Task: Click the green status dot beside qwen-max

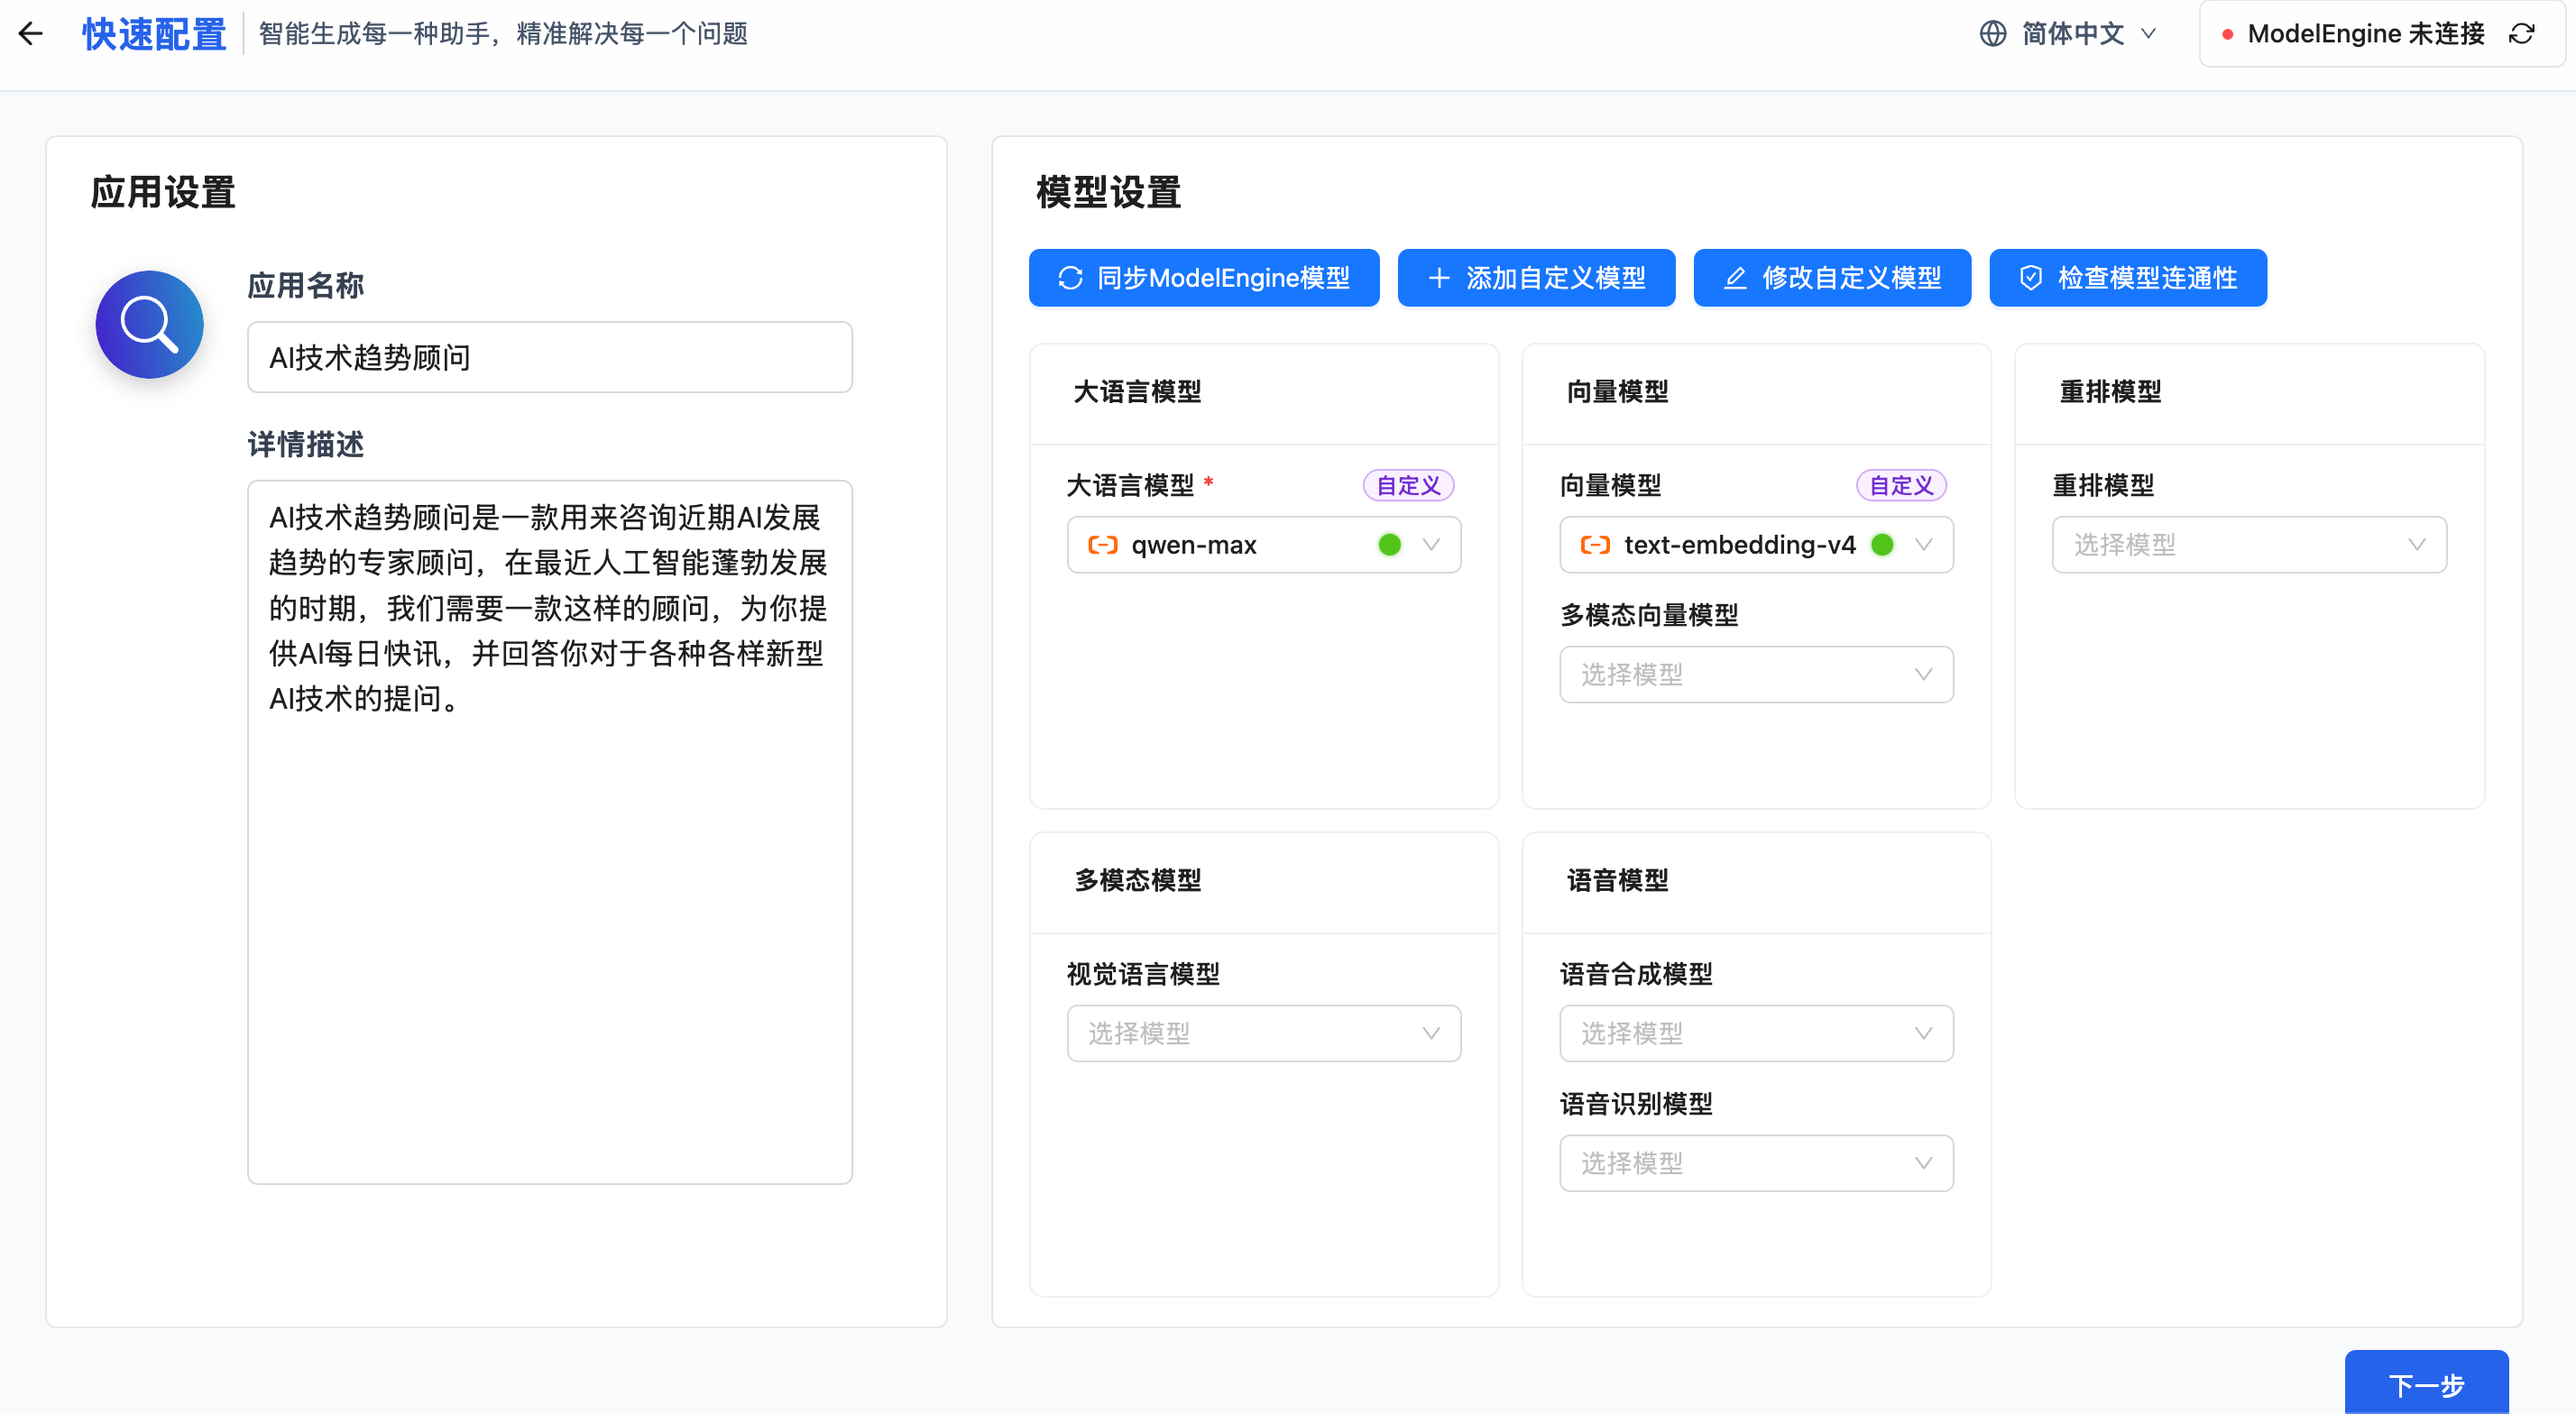Action: (1389, 545)
